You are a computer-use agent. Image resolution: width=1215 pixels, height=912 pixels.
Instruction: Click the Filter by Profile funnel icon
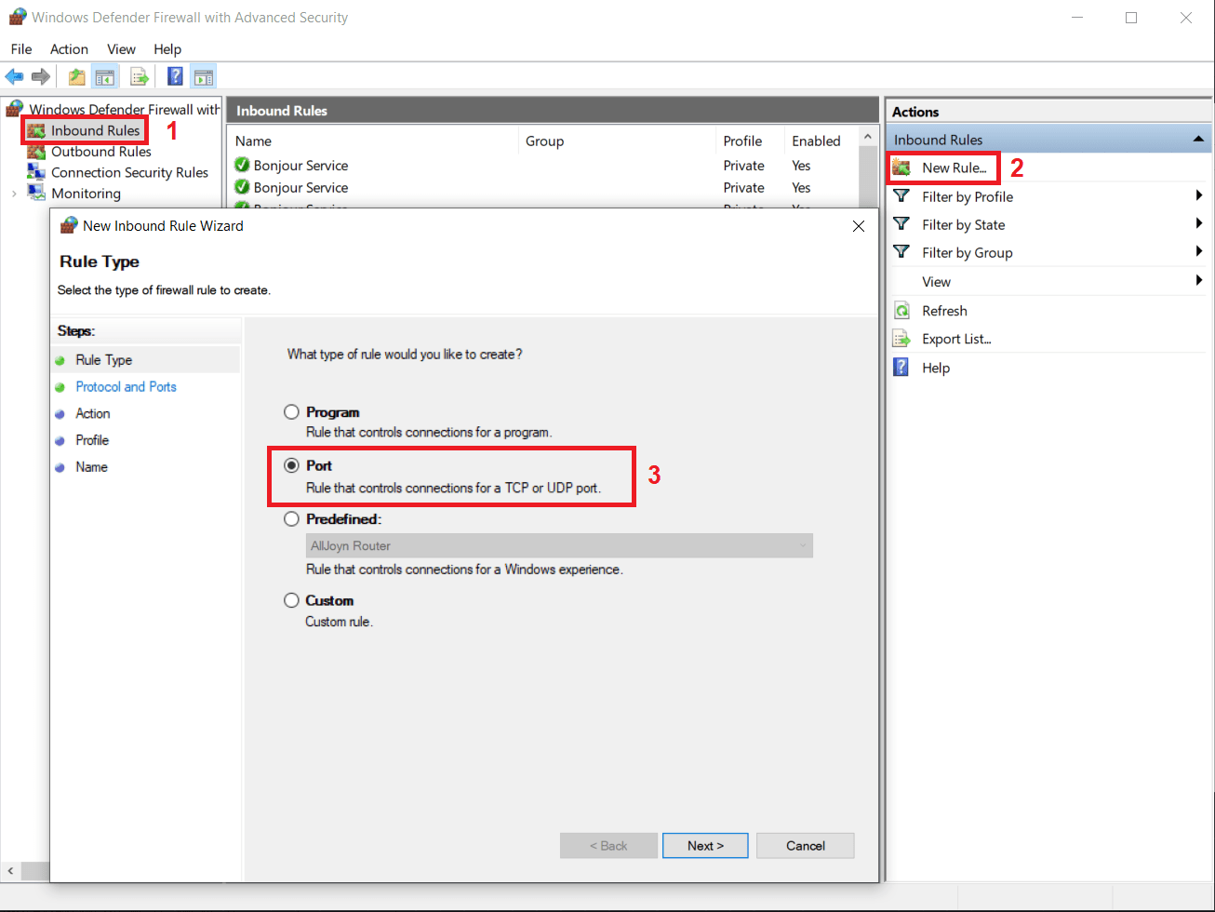click(x=901, y=196)
